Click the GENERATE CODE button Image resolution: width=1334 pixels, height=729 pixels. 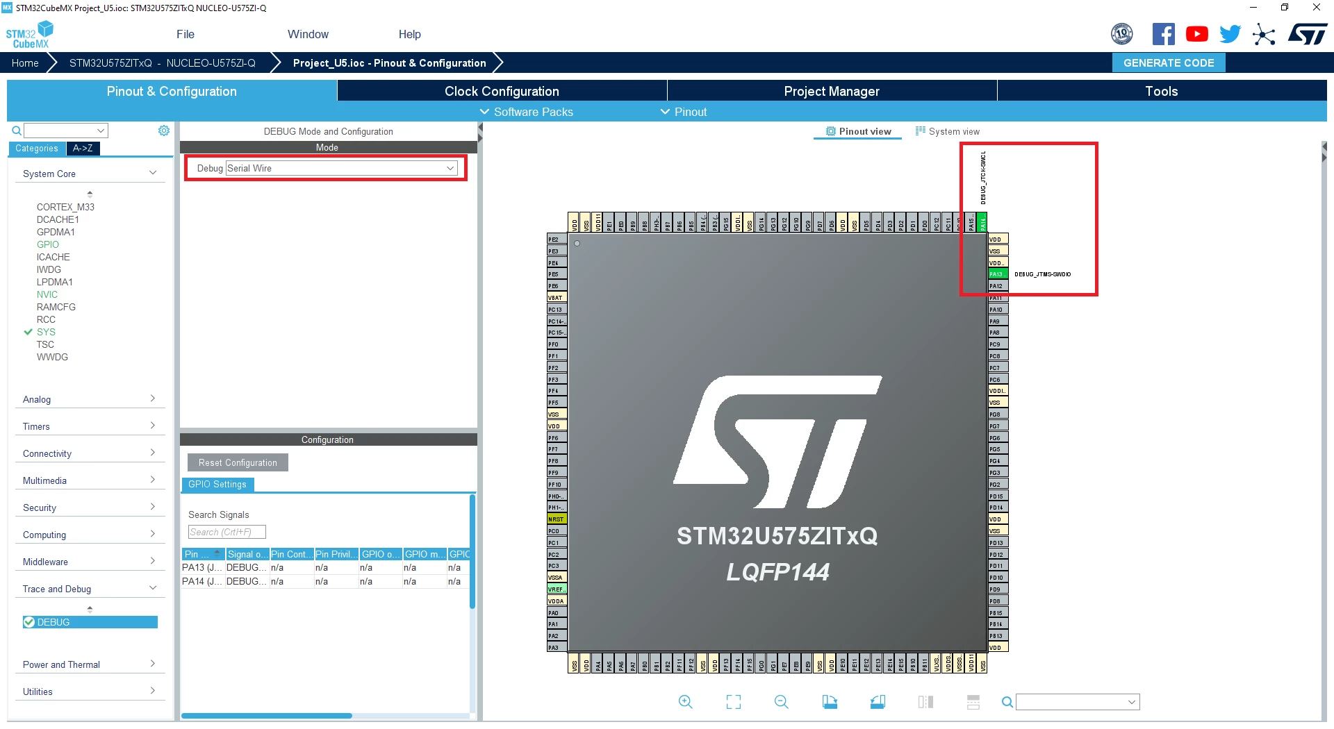click(1169, 62)
